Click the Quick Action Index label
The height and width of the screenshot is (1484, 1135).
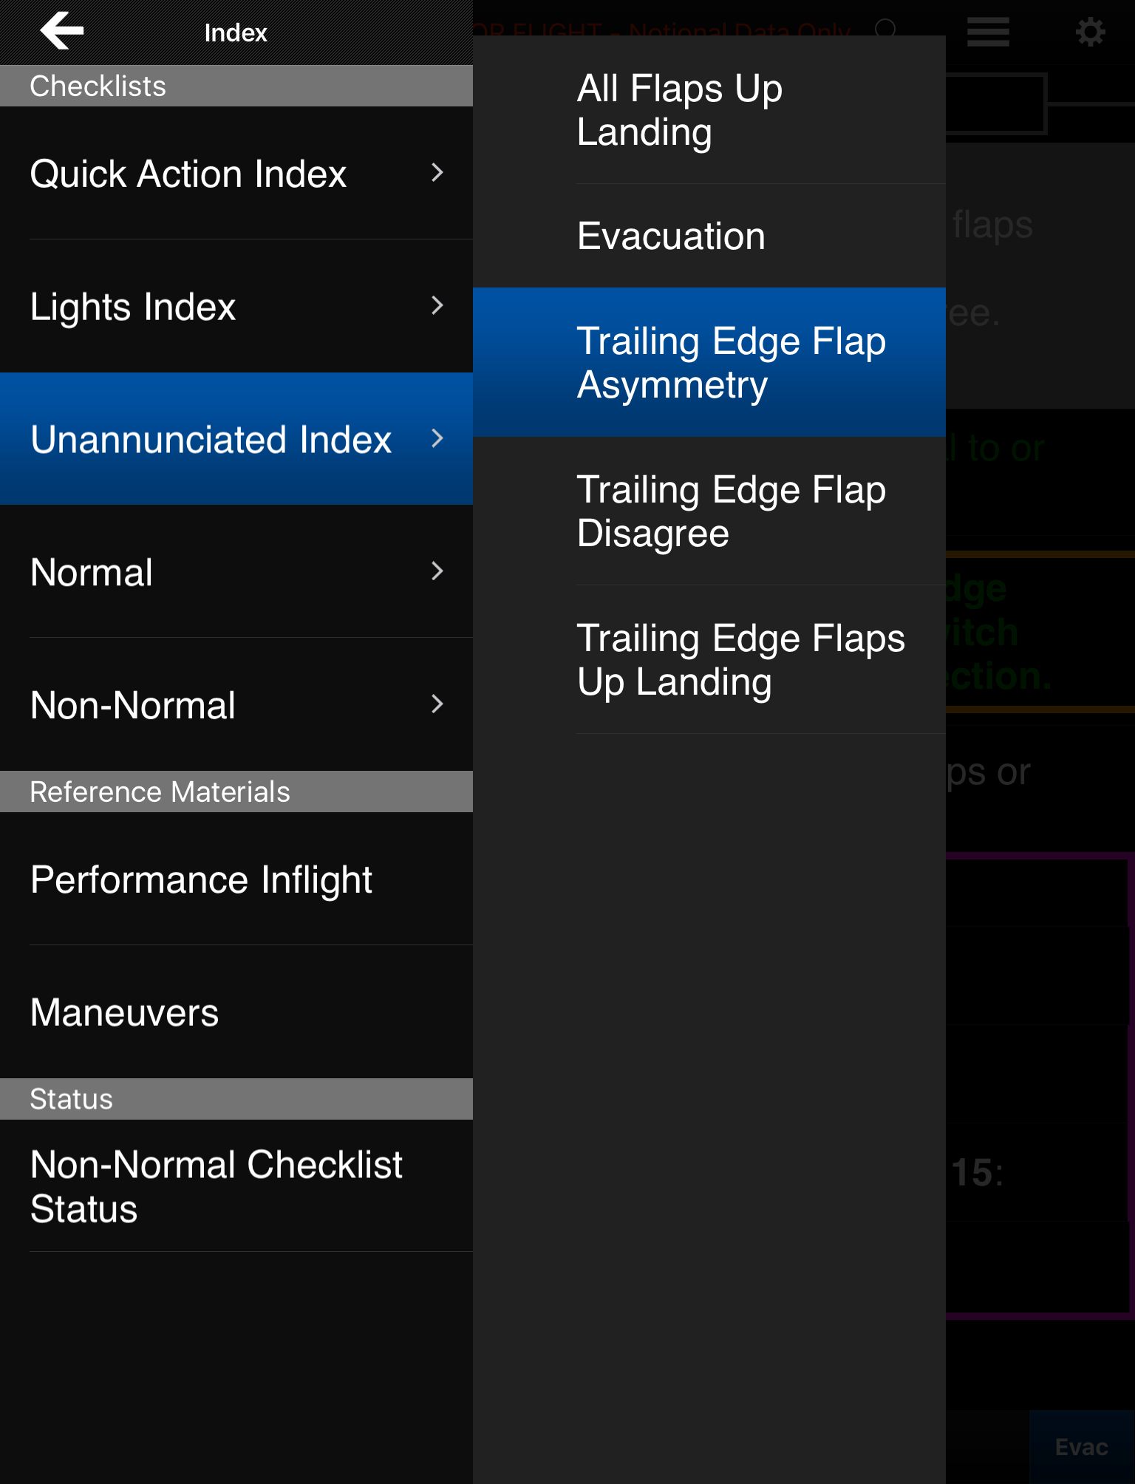coord(188,174)
